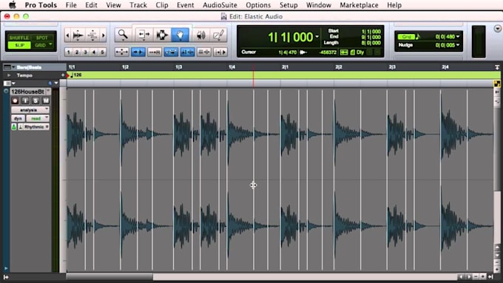Open Grid mode dropdown arrow
Image resolution: width=503 pixels, height=283 pixels.
click(x=51, y=44)
